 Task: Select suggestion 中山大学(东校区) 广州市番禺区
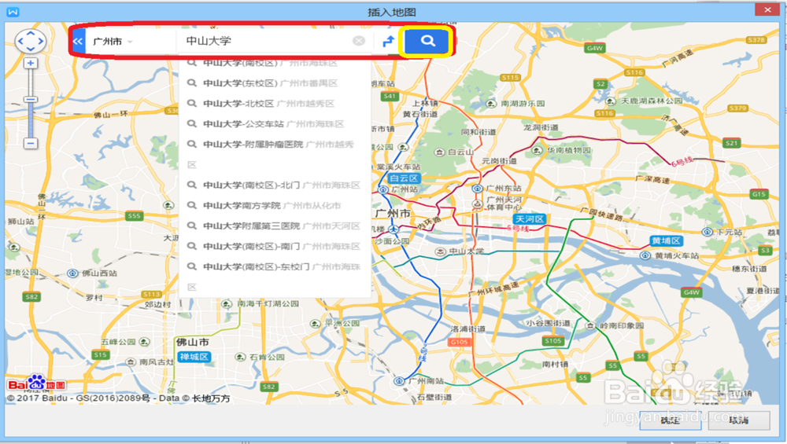(275, 83)
